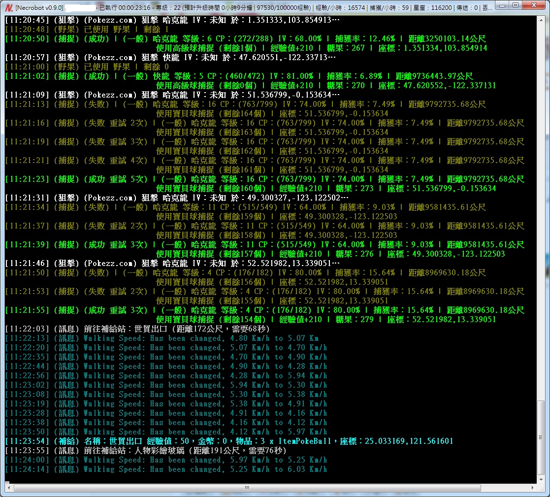Click the horizontal scrollbar right arrow
550x497 pixels.
(x=532, y=488)
